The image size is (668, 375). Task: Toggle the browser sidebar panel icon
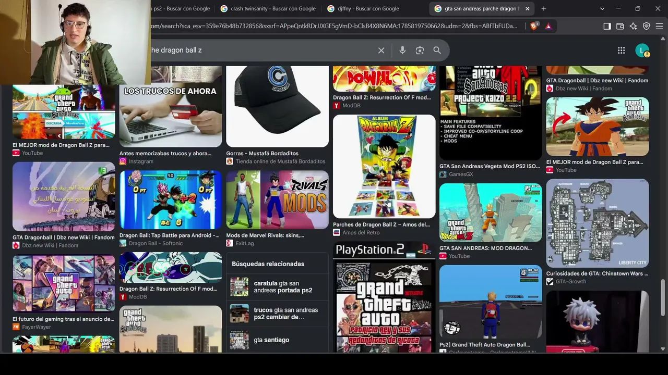tap(607, 26)
